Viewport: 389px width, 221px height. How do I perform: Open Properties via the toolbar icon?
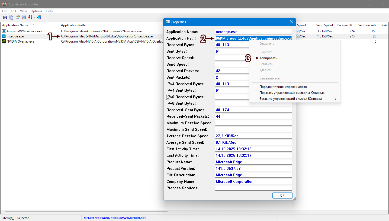point(18,17)
